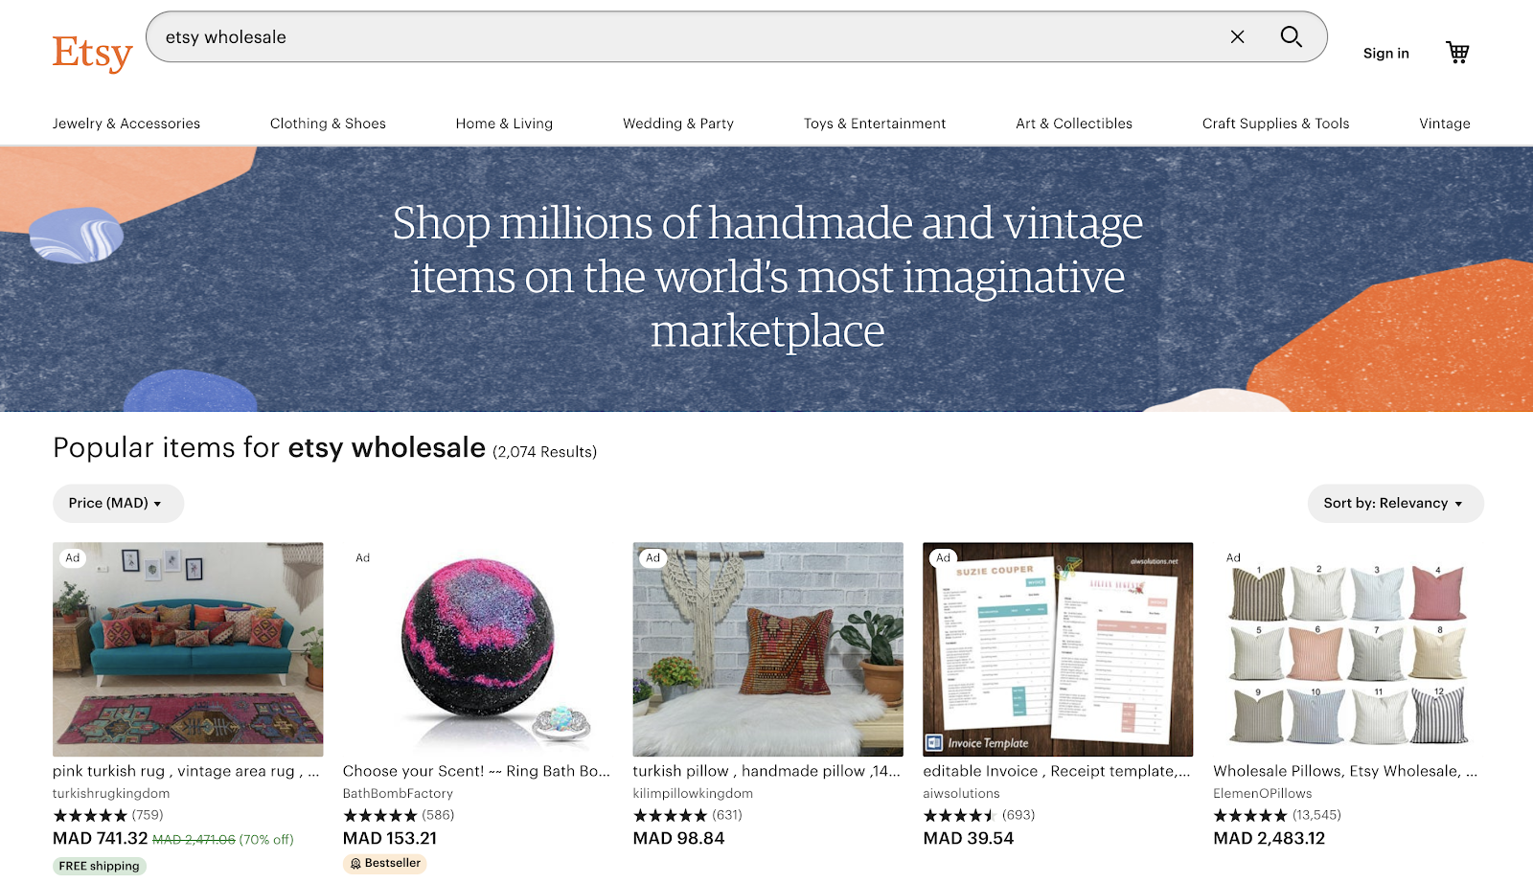Click the five-star rating of ElemenOPillows listing
This screenshot has height=883, width=1533.
[1249, 815]
